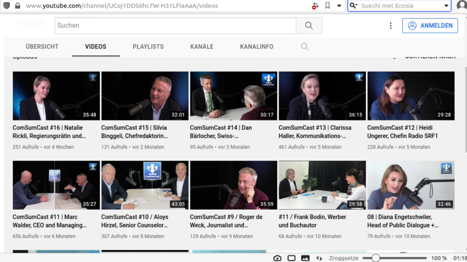Image resolution: width=467 pixels, height=262 pixels.
Task: Open the PLAYLISTS tab
Action: coord(148,47)
